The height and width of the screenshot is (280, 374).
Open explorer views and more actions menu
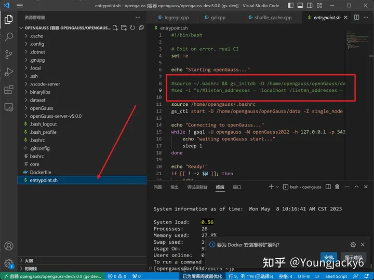point(138,18)
